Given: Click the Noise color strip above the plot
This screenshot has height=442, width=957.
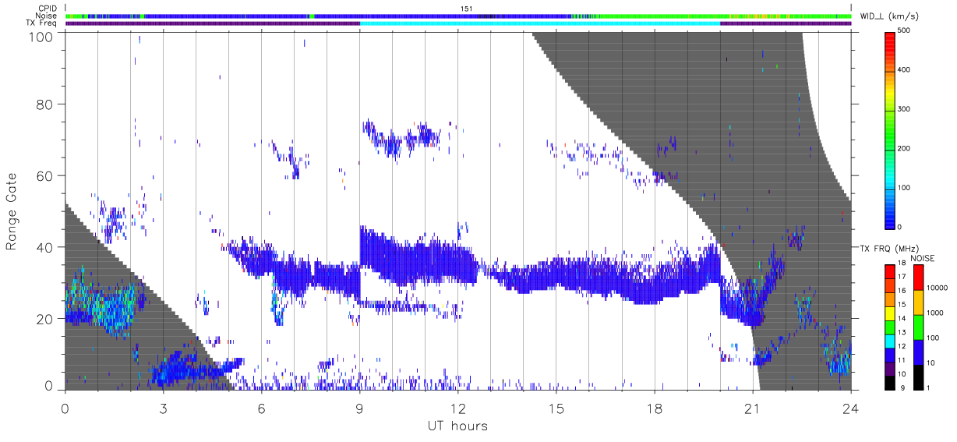Looking at the screenshot, I should (x=458, y=16).
